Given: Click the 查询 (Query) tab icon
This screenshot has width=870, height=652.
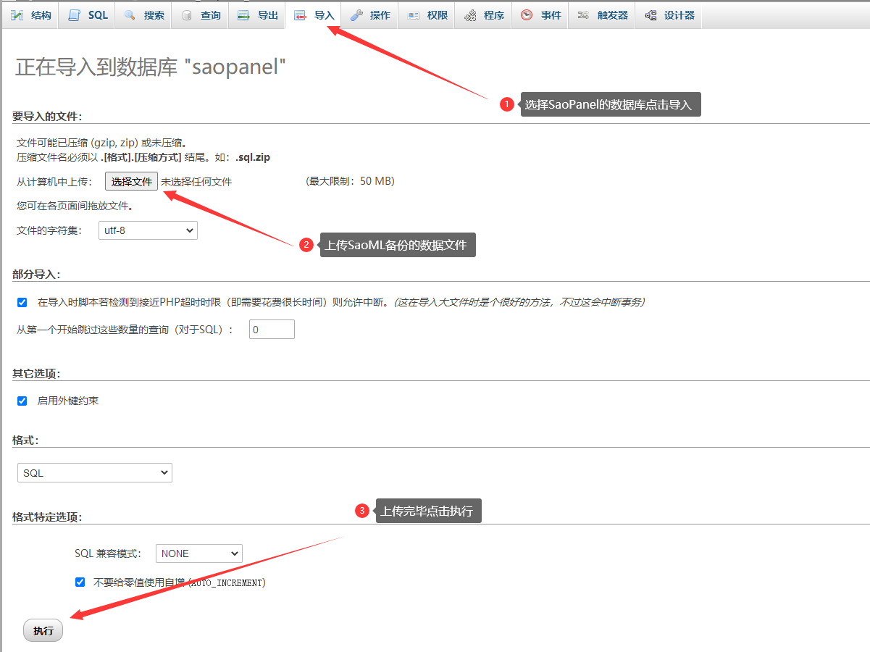Looking at the screenshot, I should point(187,15).
